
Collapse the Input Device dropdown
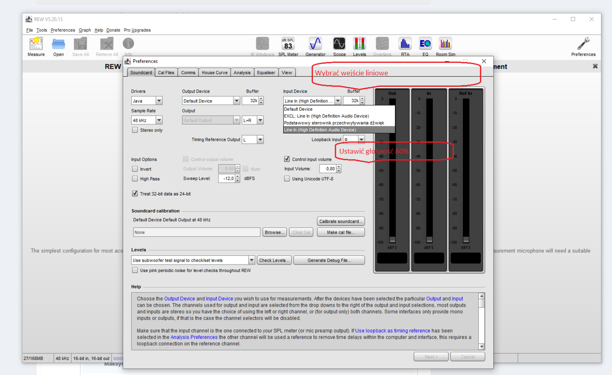[x=338, y=101]
